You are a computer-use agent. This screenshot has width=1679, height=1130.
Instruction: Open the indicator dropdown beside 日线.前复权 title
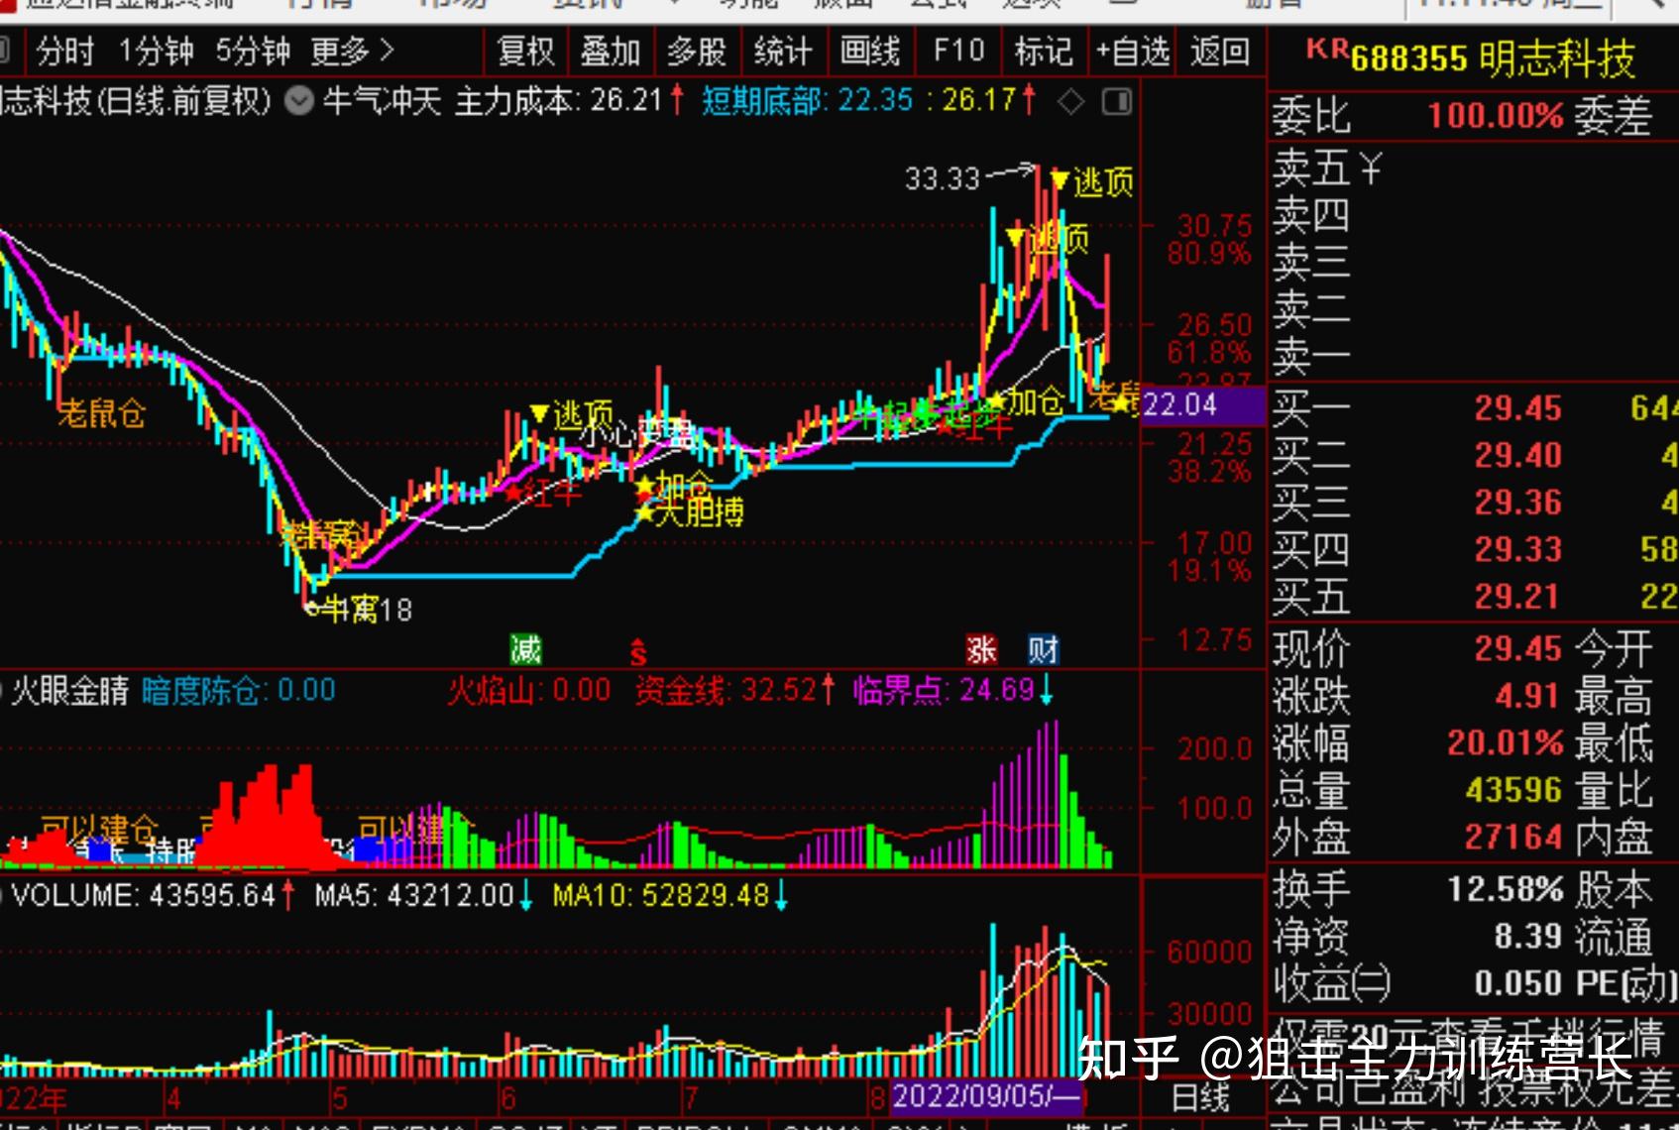(299, 101)
